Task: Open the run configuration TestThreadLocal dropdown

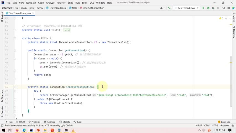Action: tap(187, 8)
